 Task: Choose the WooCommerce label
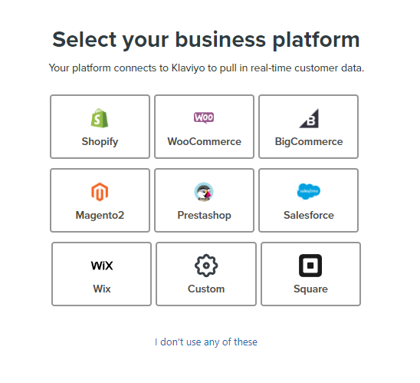tap(204, 141)
